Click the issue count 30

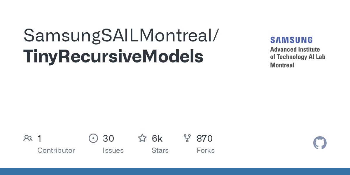tap(108, 138)
